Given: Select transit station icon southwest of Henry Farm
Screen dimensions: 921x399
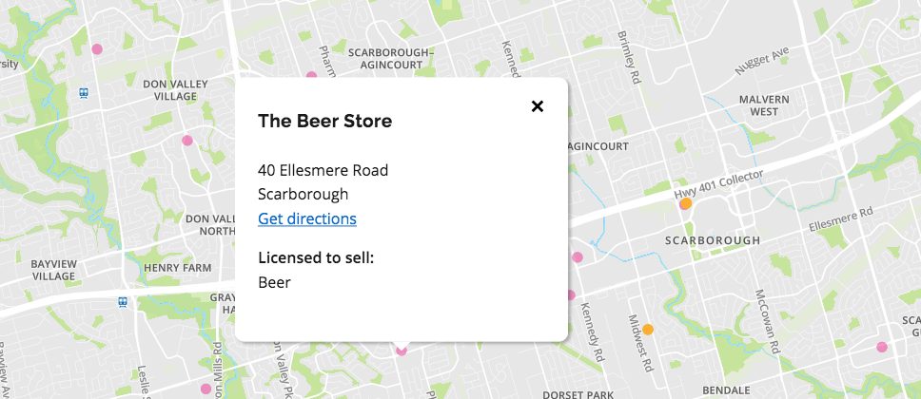Looking at the screenshot, I should tap(123, 302).
